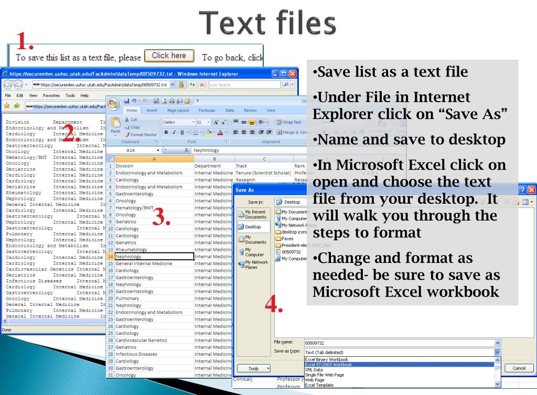537x395 pixels.
Task: Click the Print icon in Excel quick access toolbar
Action: coord(171,101)
